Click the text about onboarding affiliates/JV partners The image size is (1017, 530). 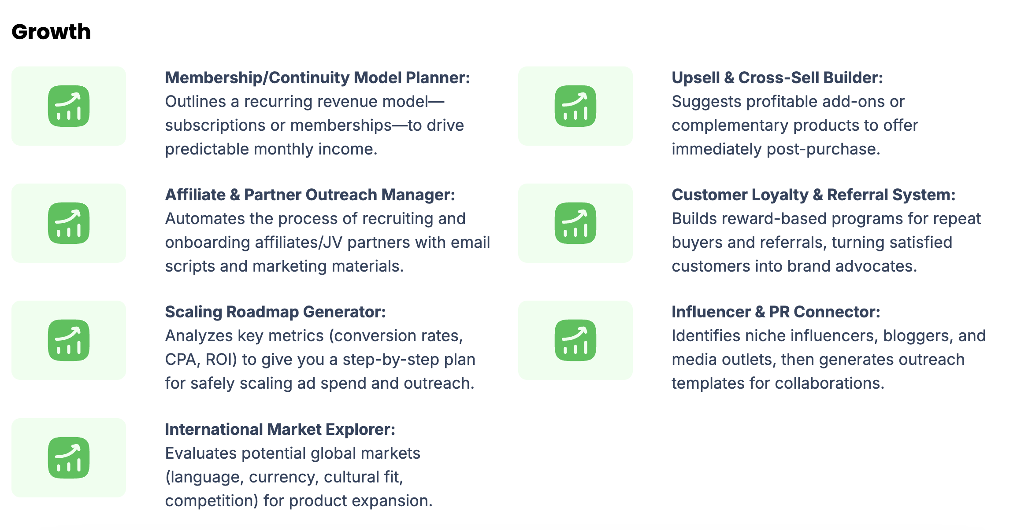click(328, 243)
